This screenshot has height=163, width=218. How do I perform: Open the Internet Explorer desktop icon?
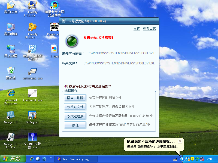tap(11, 97)
